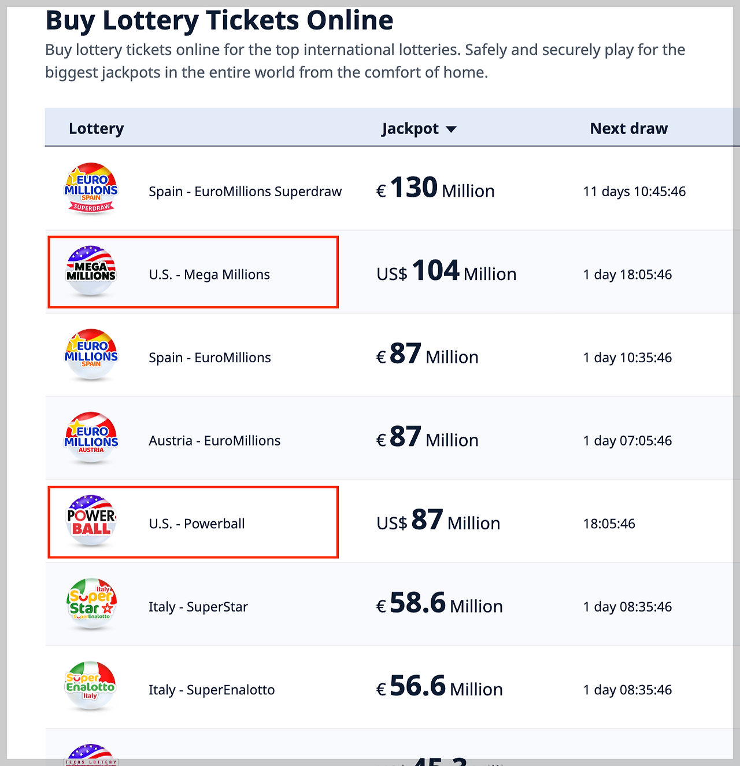The image size is (740, 766).
Task: Click the Next draw column header
Action: [x=628, y=128]
